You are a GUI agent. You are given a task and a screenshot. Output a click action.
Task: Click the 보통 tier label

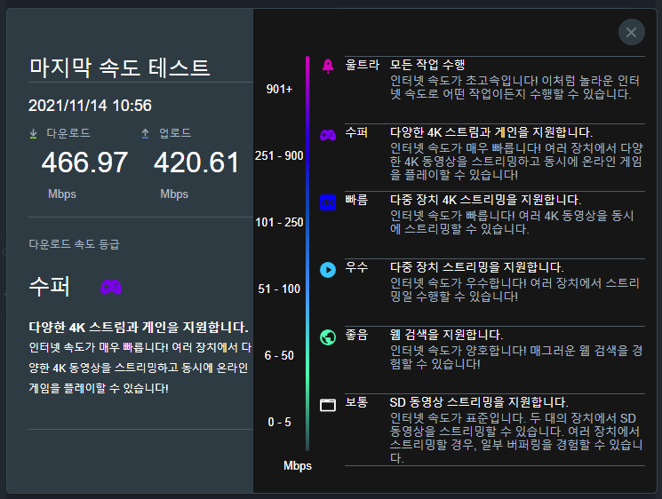[356, 402]
